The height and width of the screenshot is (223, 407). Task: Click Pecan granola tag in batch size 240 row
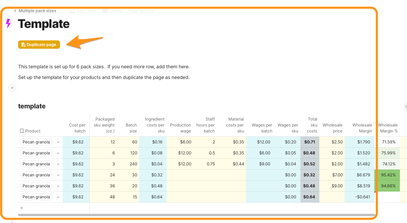pos(36,164)
